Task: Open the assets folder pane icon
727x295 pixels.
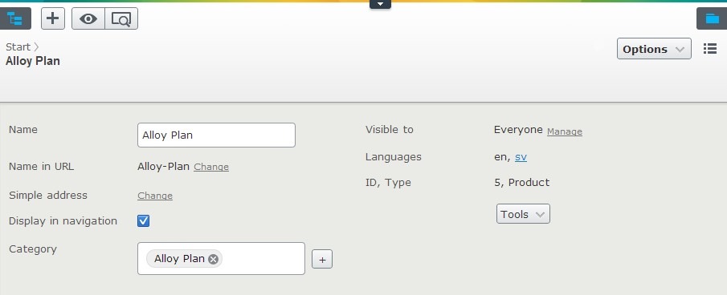Action: pos(712,18)
